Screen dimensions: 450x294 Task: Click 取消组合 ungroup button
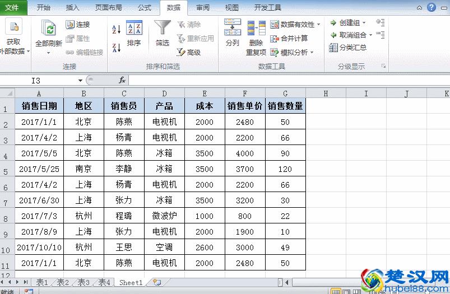(349, 35)
